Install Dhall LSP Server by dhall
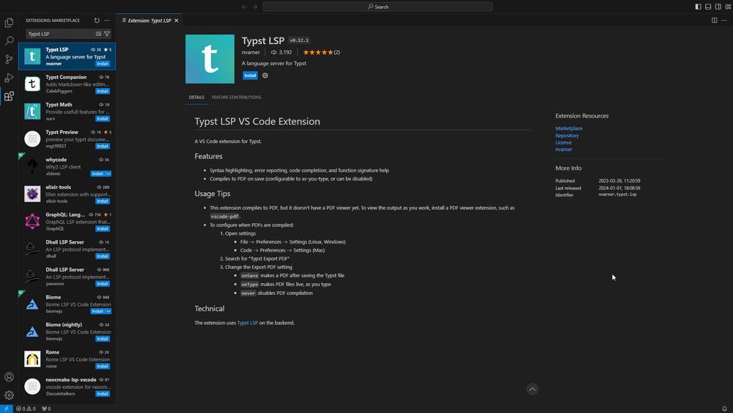The image size is (733, 413). 103,256
